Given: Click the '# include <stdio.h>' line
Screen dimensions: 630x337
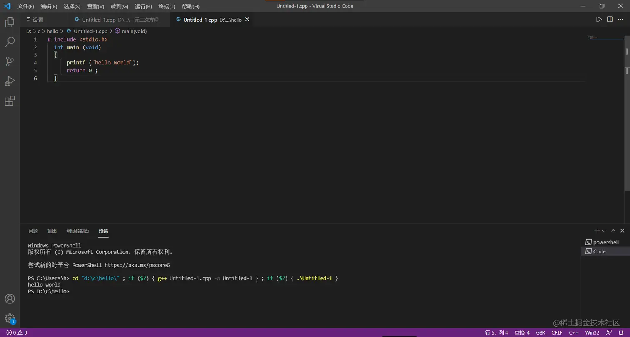Looking at the screenshot, I should pyautogui.click(x=77, y=39).
